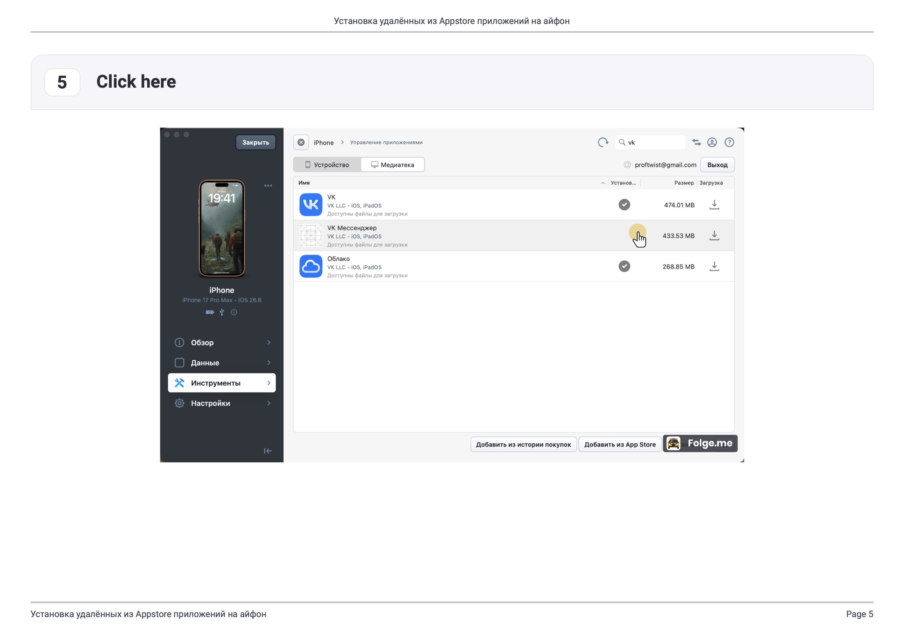The width and height of the screenshot is (904, 639).
Task: Open the three-dot menu beside the iPhone image
Action: pos(268,185)
